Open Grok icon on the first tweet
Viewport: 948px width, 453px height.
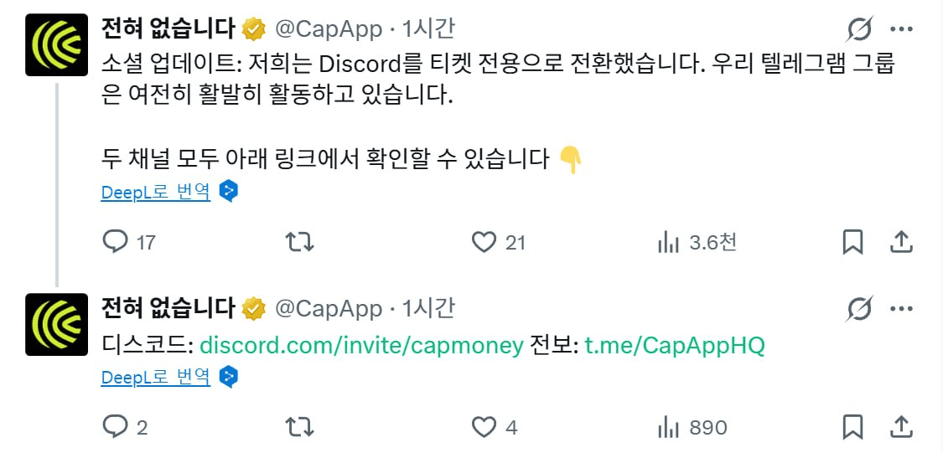[860, 28]
